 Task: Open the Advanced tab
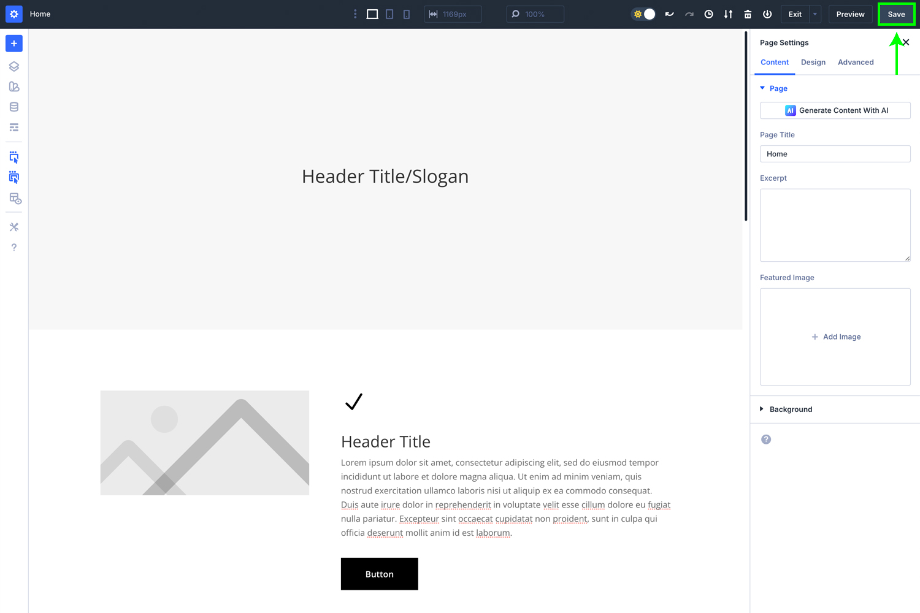point(856,62)
